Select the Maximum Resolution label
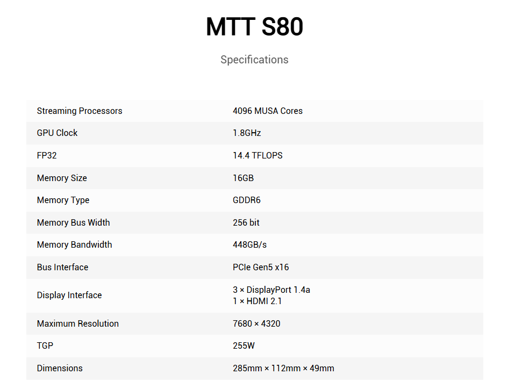Viewport: 508px width, 389px height. pos(78,323)
